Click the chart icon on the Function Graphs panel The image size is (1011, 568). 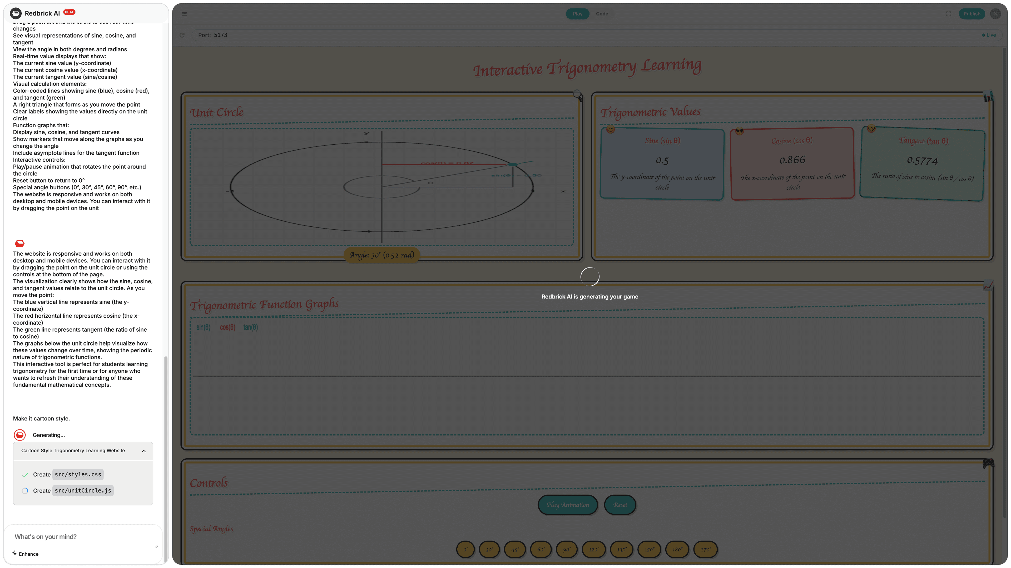click(x=988, y=285)
